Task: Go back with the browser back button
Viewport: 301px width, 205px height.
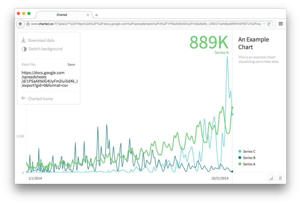Action: (x=20, y=24)
